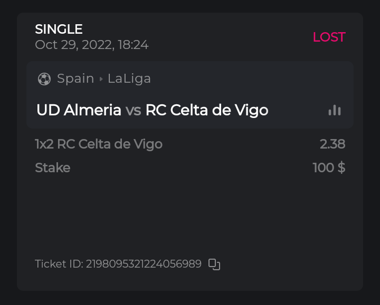Viewport: 380px width, 305px height.
Task: Select the UD Almeria team name
Action: point(79,110)
